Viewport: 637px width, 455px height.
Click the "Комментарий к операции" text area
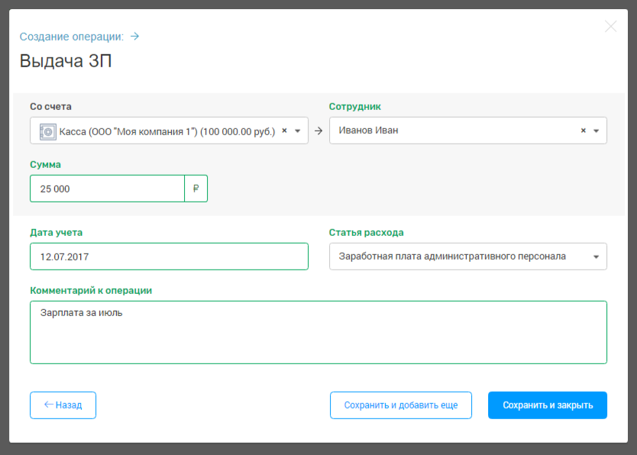click(x=318, y=332)
